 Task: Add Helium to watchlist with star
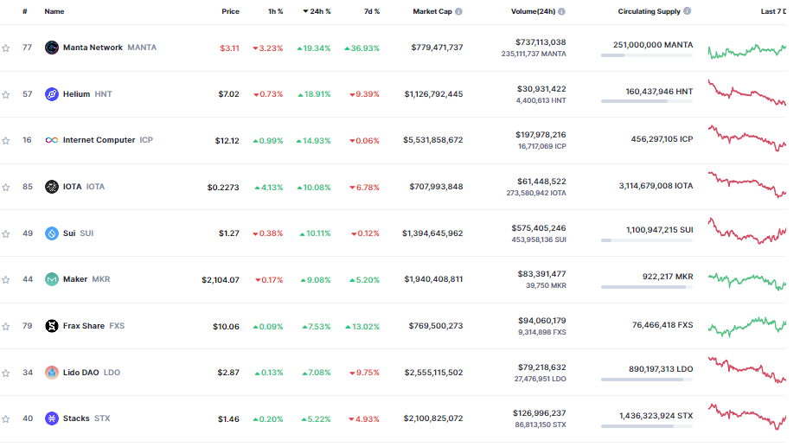click(x=6, y=94)
